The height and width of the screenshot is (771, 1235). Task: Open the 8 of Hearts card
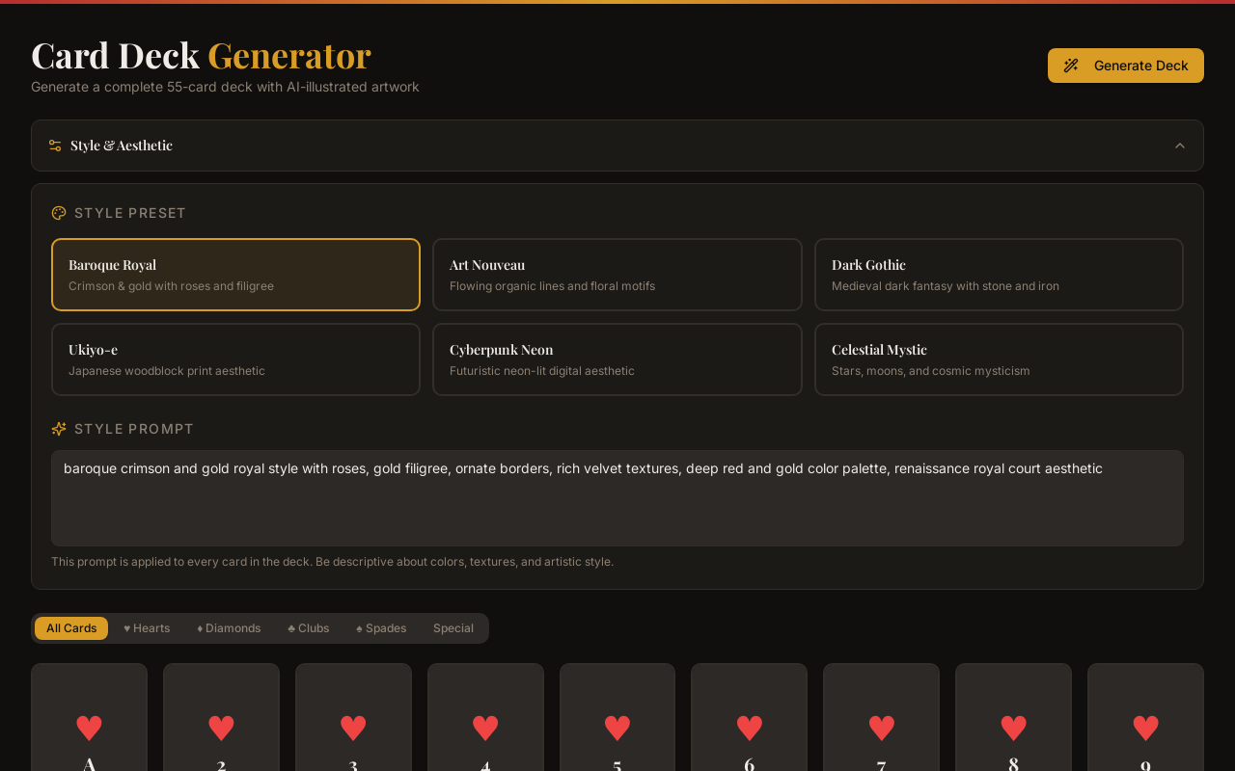point(1013,717)
